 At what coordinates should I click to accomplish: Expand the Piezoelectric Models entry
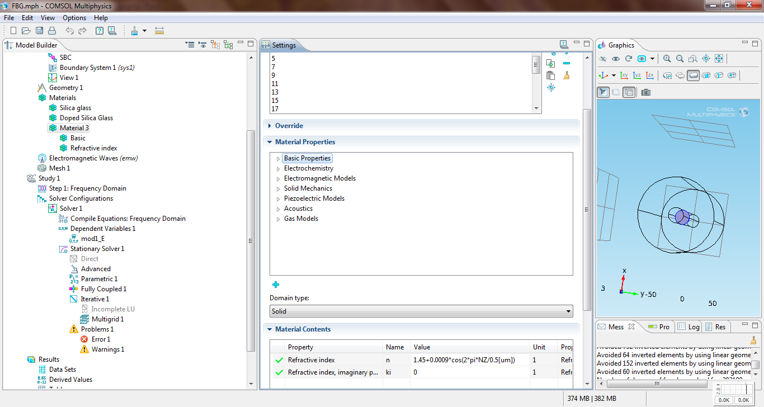point(278,199)
